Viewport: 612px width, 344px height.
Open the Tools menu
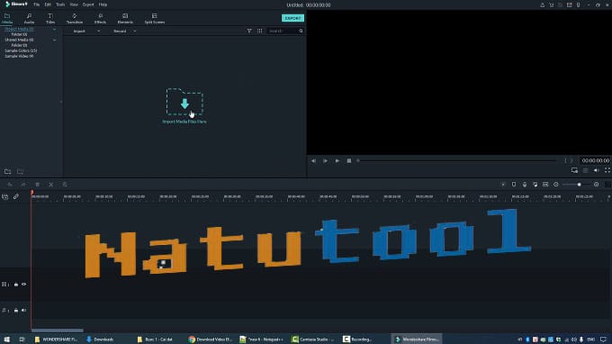click(60, 5)
